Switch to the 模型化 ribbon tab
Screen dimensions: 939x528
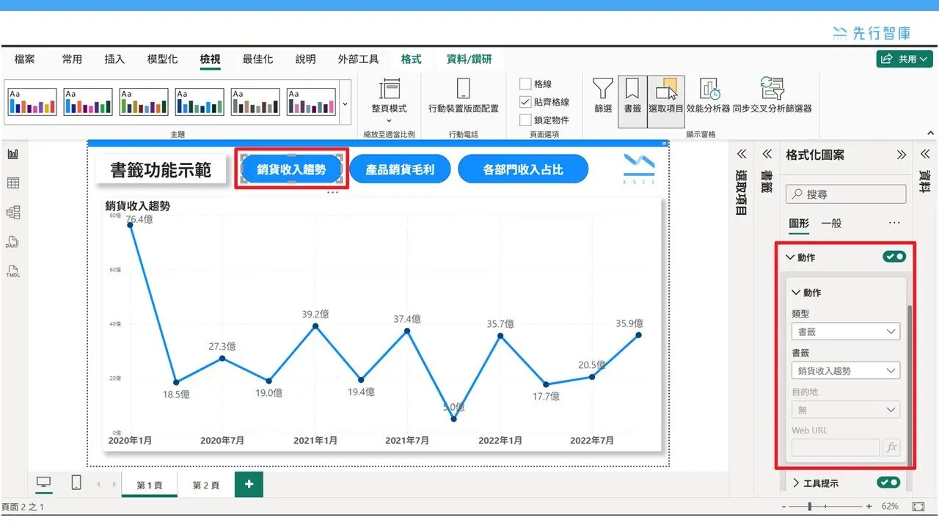click(x=162, y=59)
